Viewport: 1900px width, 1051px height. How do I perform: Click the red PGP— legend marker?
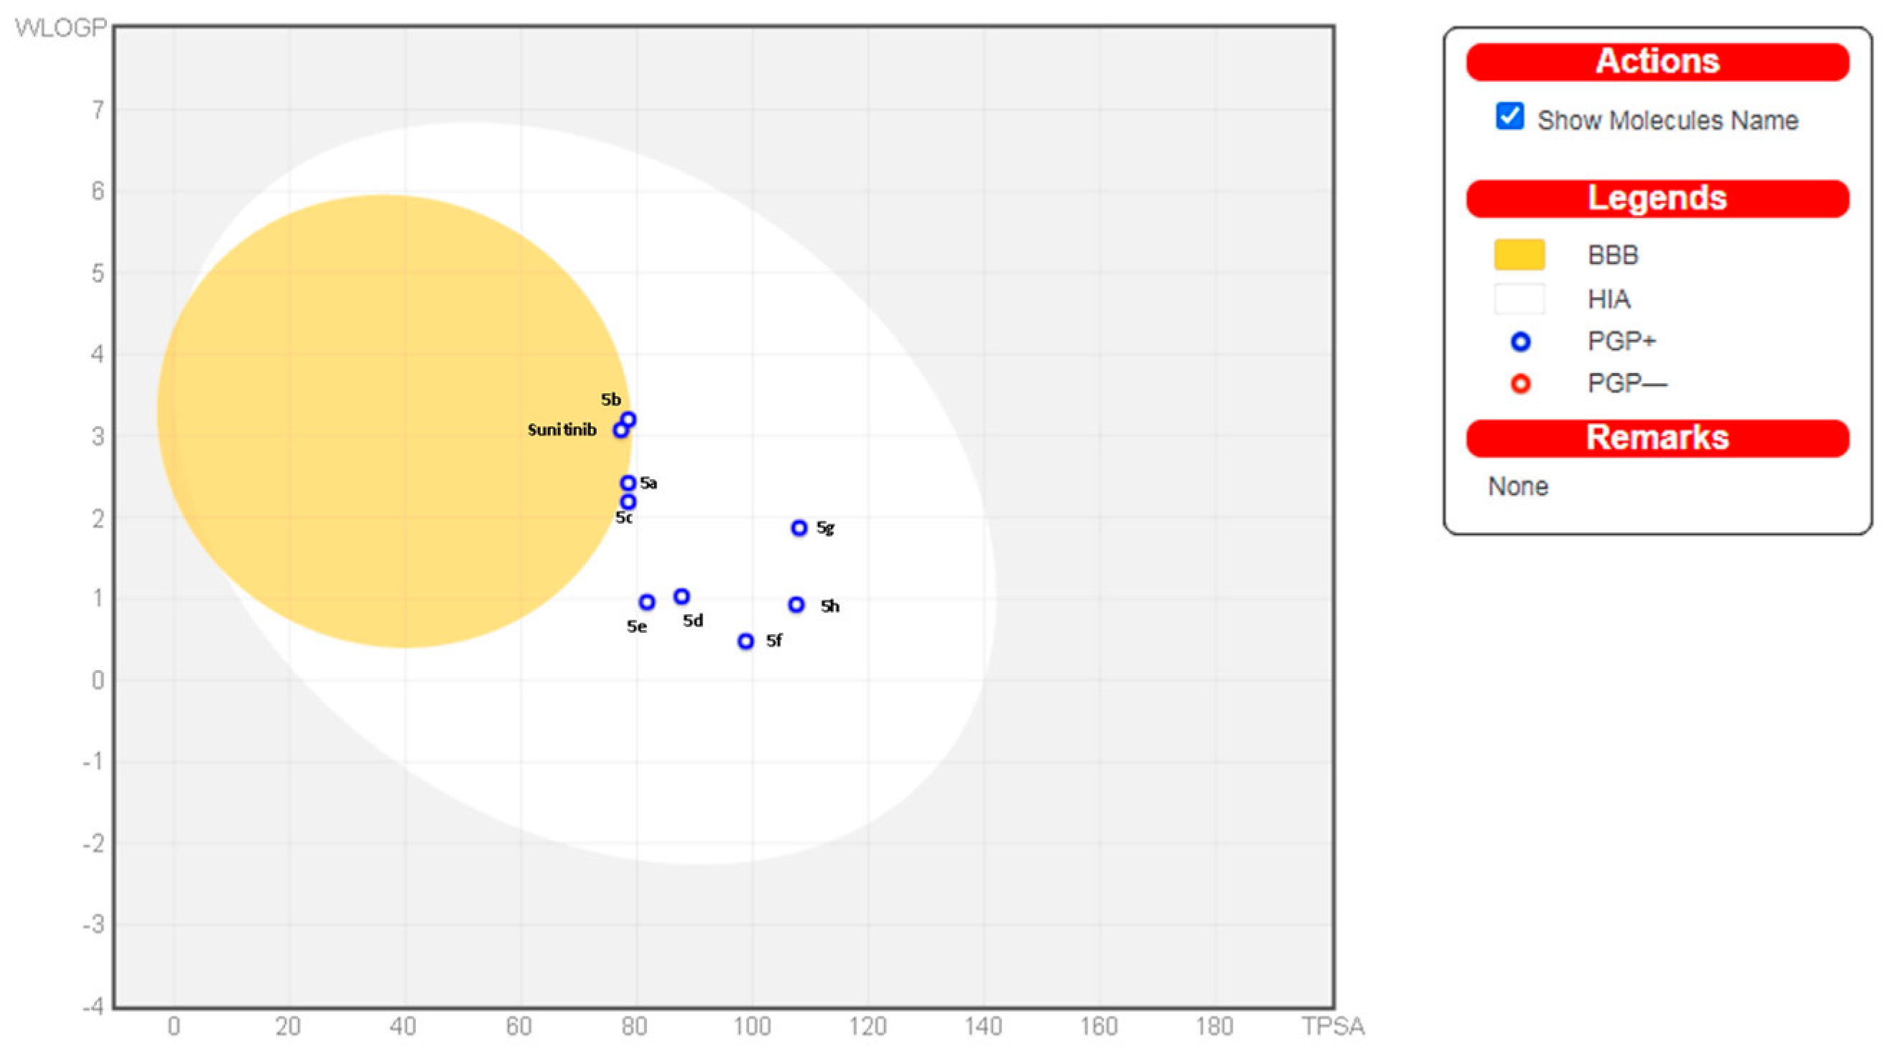tap(1520, 383)
